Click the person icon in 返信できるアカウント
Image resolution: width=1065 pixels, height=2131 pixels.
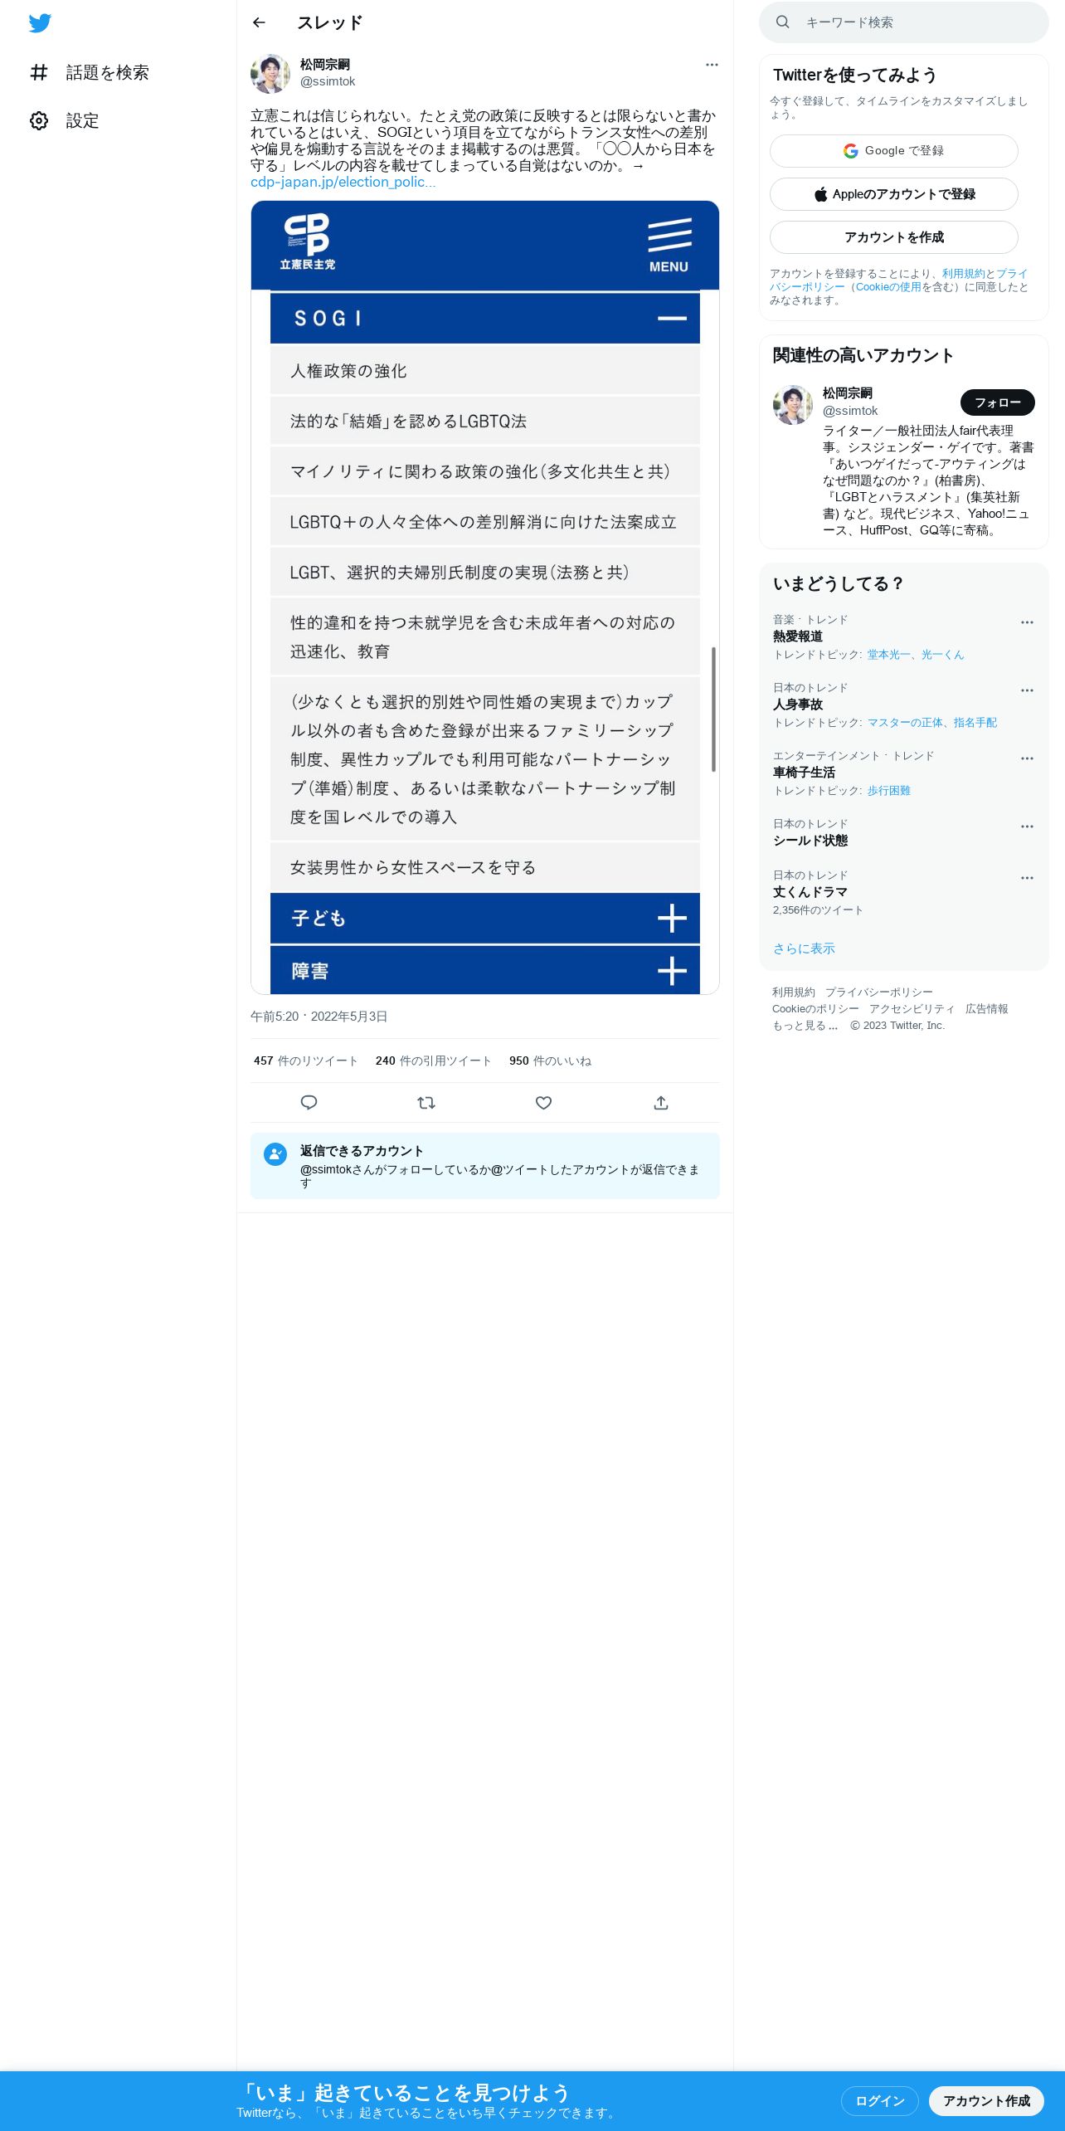(x=275, y=1154)
